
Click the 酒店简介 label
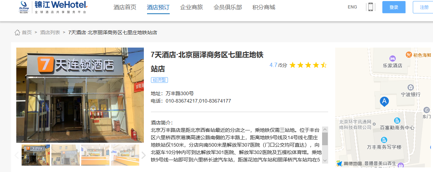coord(162,123)
